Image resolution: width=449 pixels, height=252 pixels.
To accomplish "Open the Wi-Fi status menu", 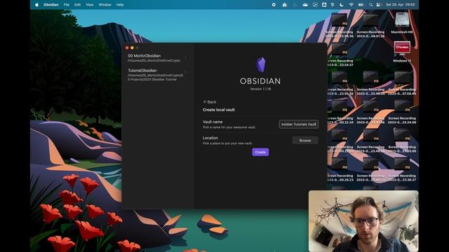I will click(351, 5).
